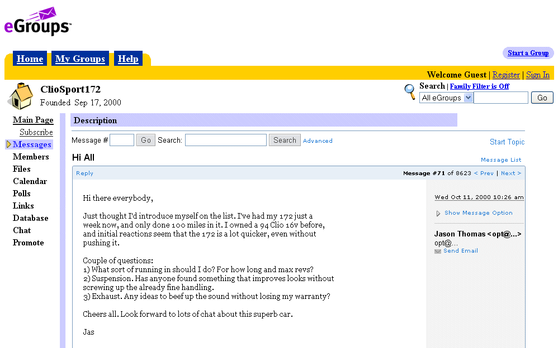
Task: Open the Home tab
Action: (x=30, y=59)
